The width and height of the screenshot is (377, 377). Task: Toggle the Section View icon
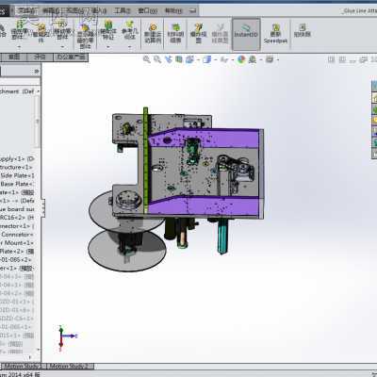[x=179, y=59]
